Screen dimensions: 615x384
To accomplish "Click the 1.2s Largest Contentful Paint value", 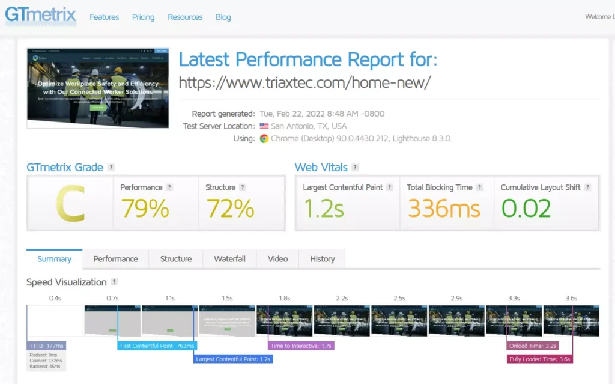I will coord(324,208).
